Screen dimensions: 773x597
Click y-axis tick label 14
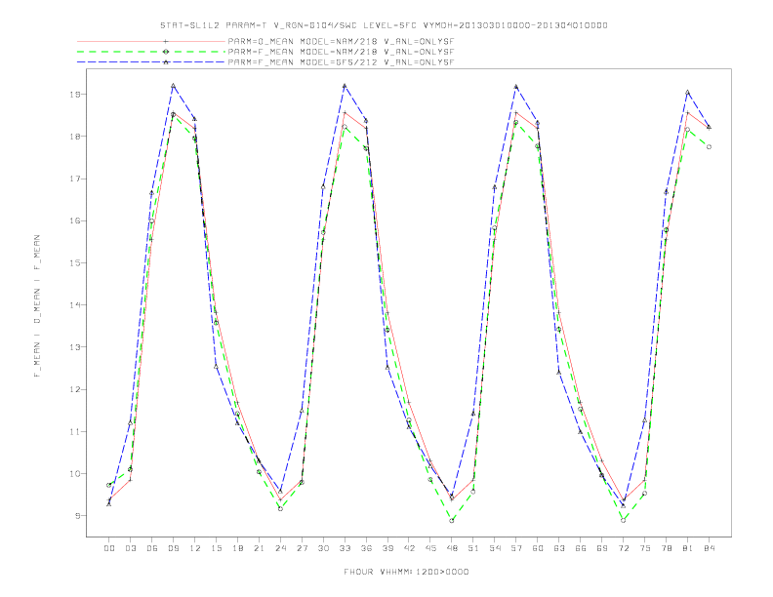pyautogui.click(x=75, y=305)
